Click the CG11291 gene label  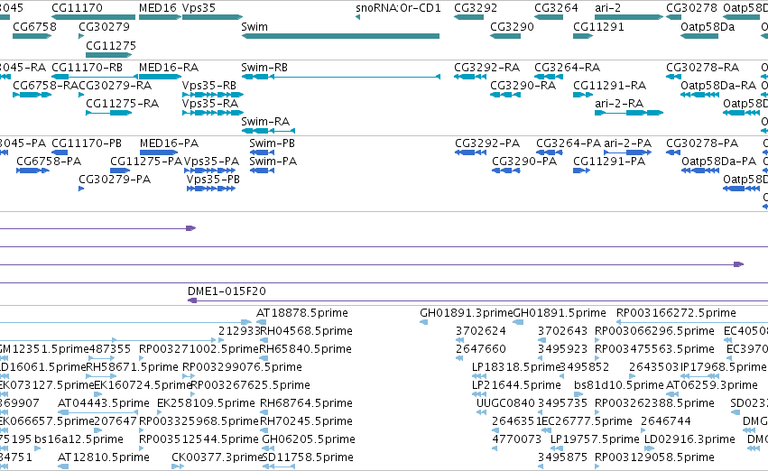[598, 26]
